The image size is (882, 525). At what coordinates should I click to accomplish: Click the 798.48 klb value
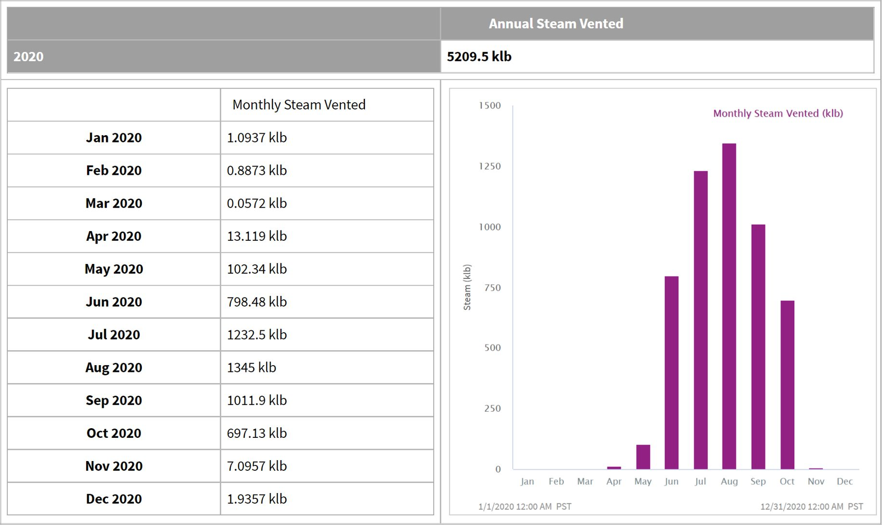pos(257,302)
